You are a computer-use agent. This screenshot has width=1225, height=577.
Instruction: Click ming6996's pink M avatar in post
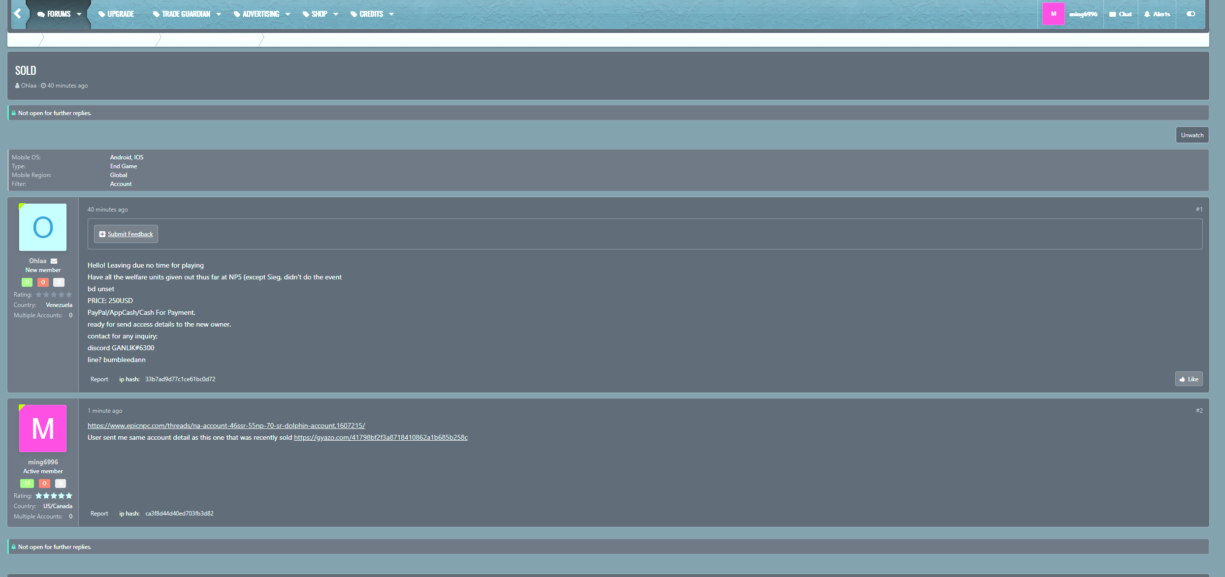(43, 428)
